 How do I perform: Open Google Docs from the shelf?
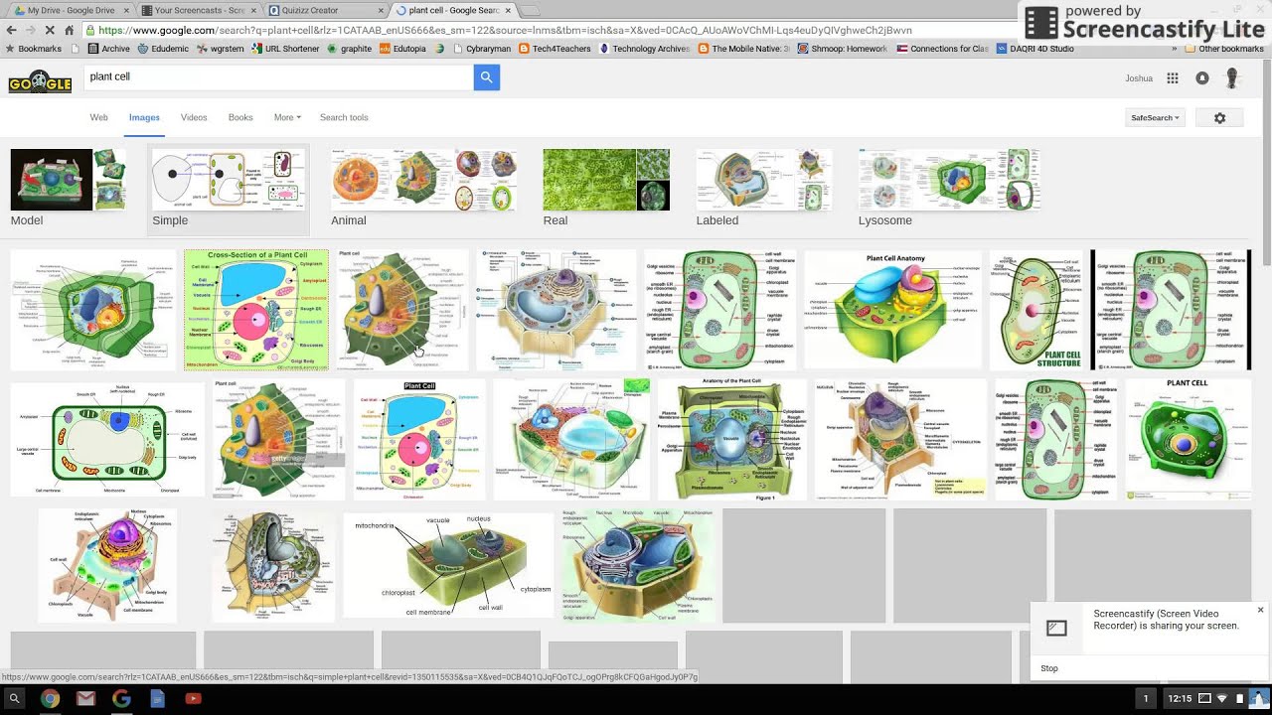[157, 699]
